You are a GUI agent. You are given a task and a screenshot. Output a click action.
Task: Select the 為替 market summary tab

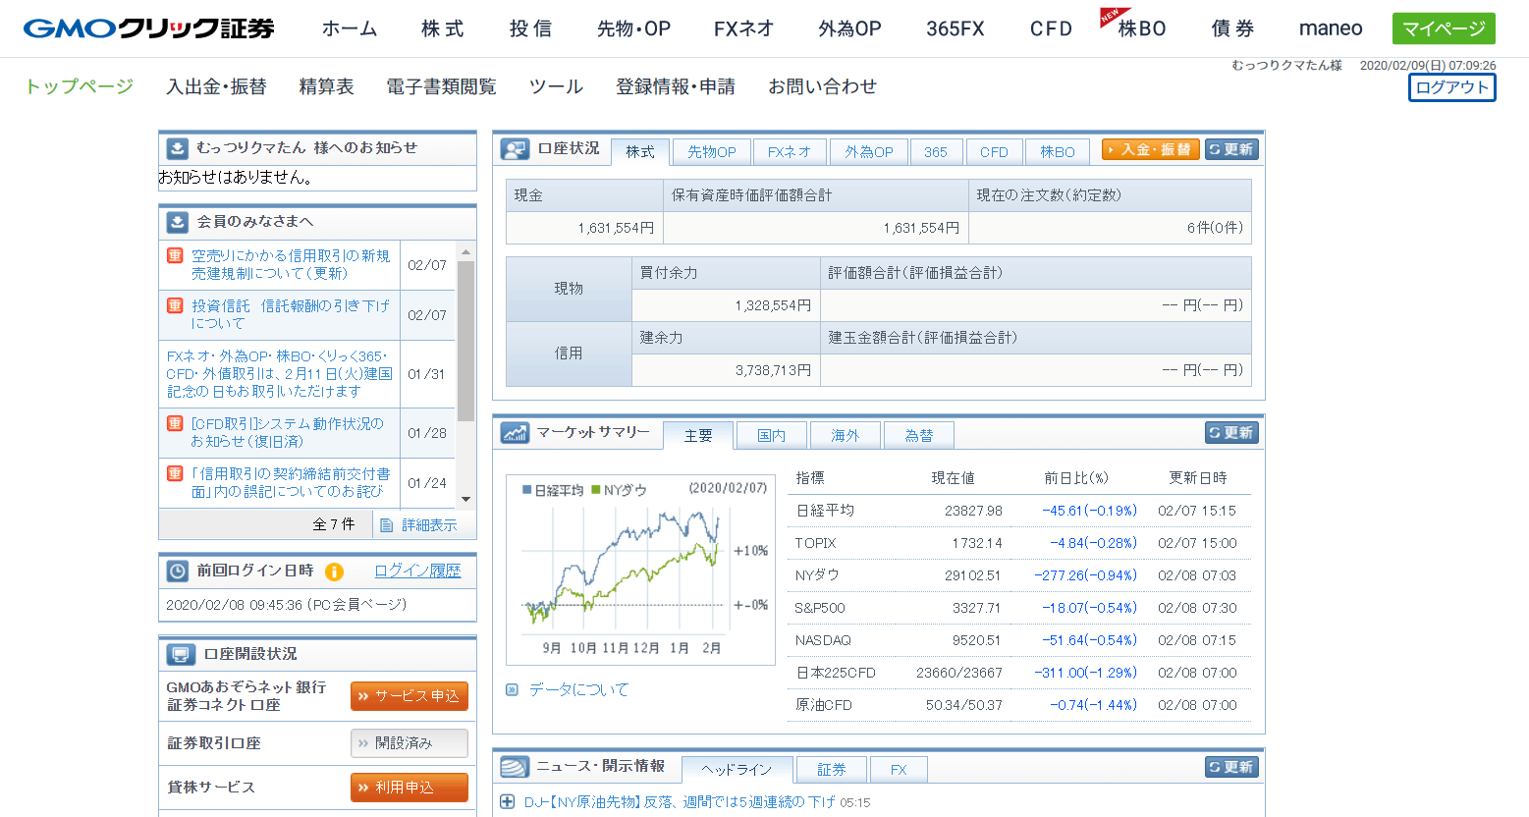click(x=919, y=435)
